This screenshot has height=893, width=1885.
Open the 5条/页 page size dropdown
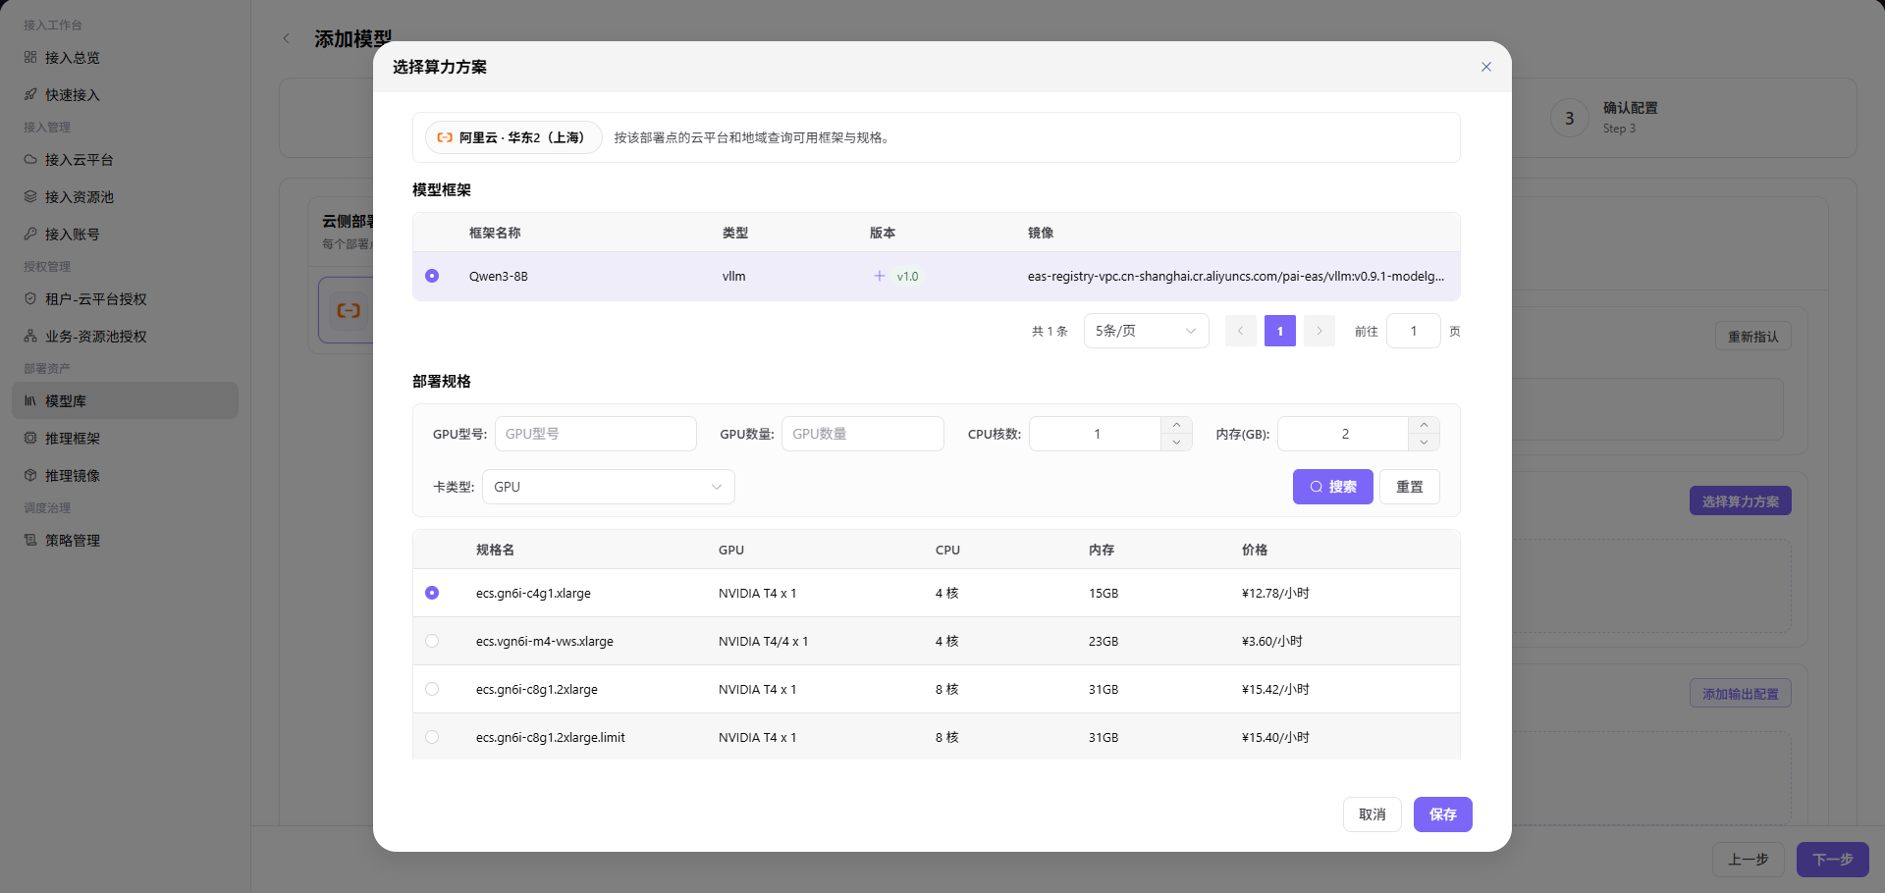coord(1146,331)
